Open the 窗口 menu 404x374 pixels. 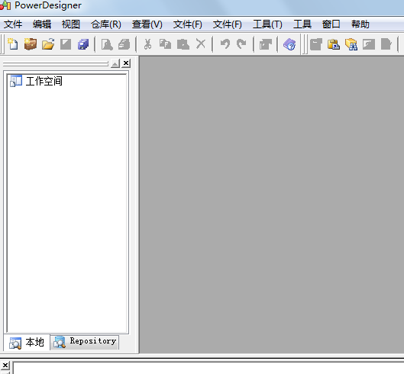(x=331, y=24)
